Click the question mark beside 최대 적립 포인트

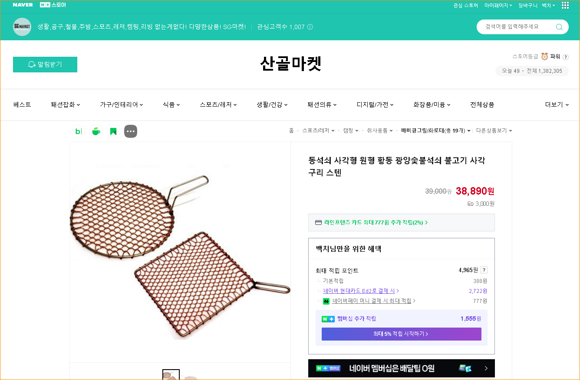(484, 270)
